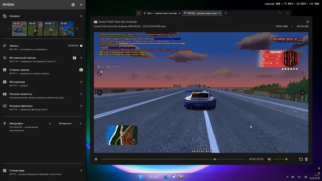Click the Мгновенный повтор replay icon

tap(5, 58)
